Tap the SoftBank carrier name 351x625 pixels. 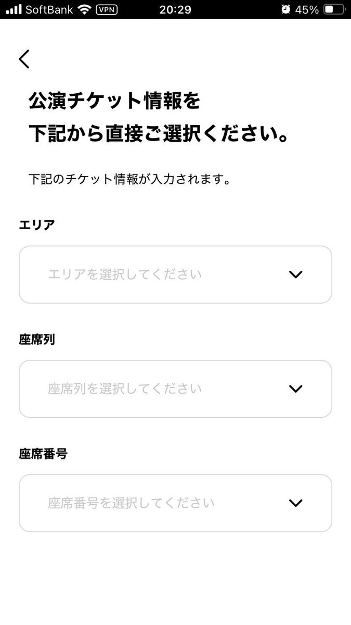[49, 9]
